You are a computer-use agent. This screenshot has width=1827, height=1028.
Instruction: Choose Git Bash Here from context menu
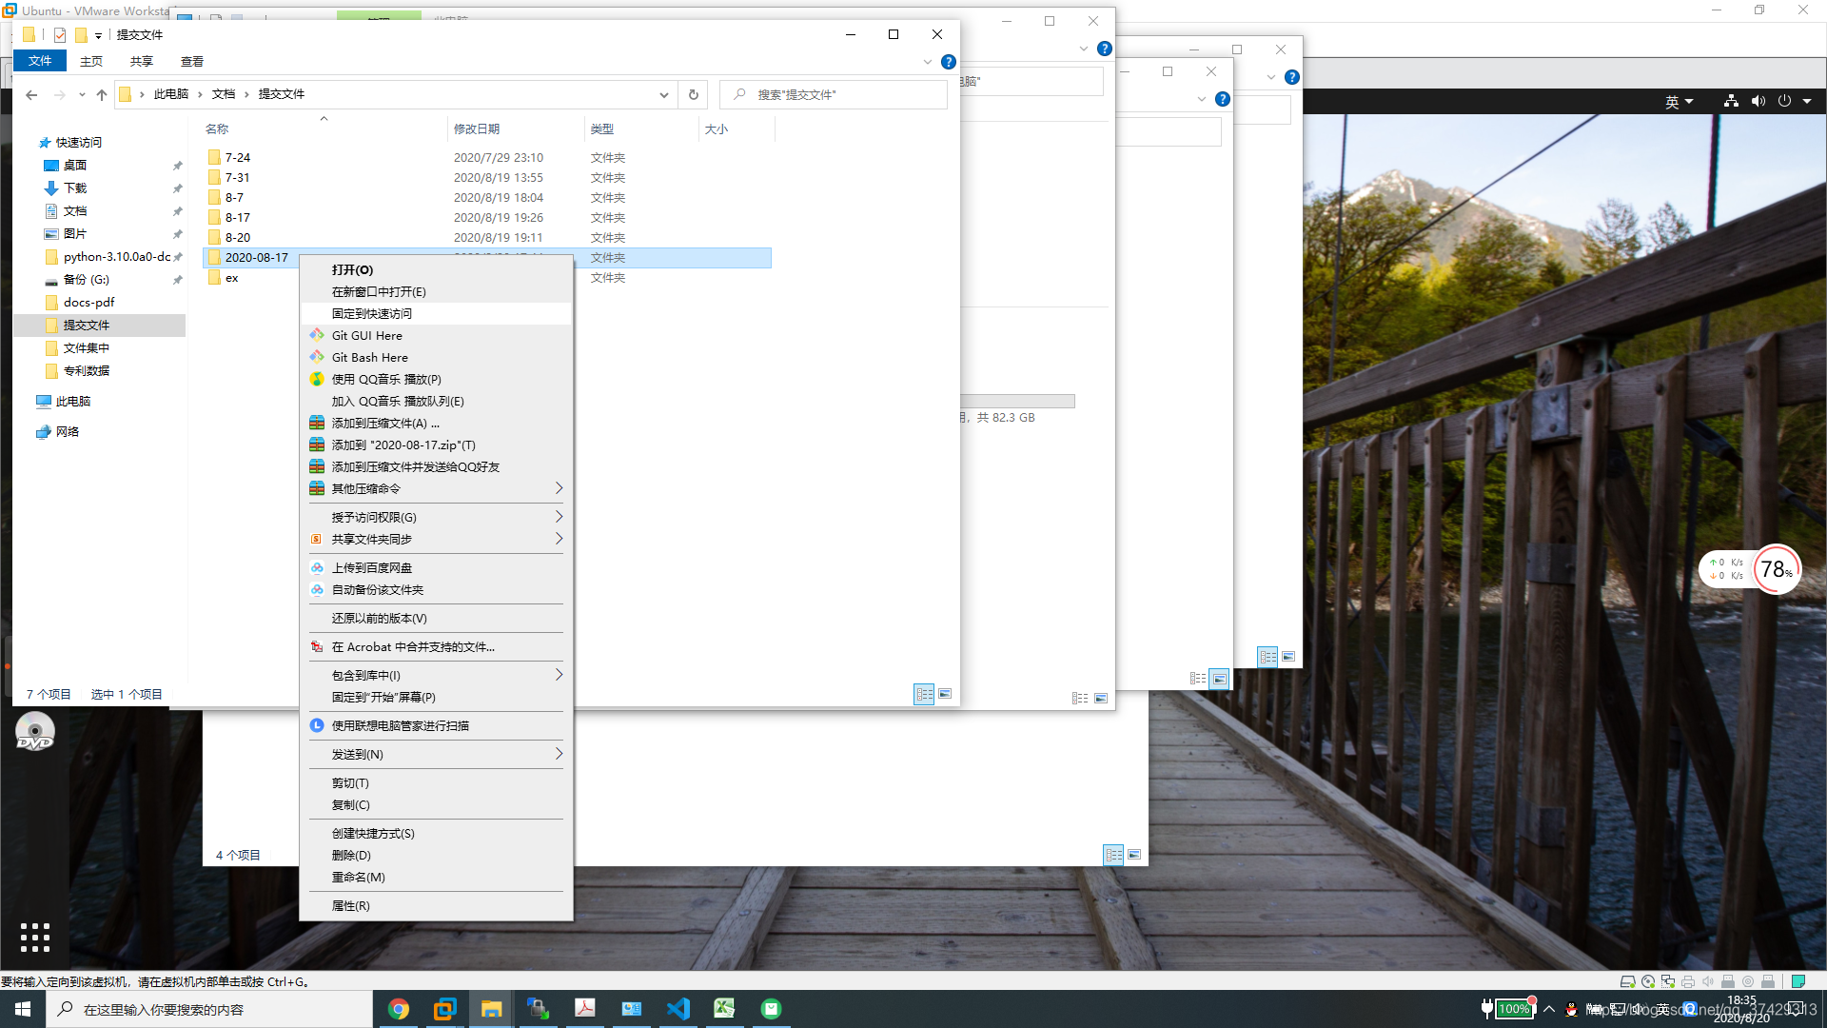point(369,357)
